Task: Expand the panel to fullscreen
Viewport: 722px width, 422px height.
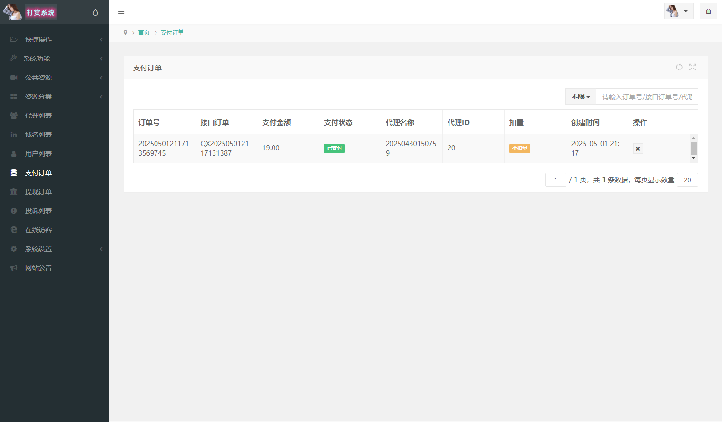Action: point(693,68)
